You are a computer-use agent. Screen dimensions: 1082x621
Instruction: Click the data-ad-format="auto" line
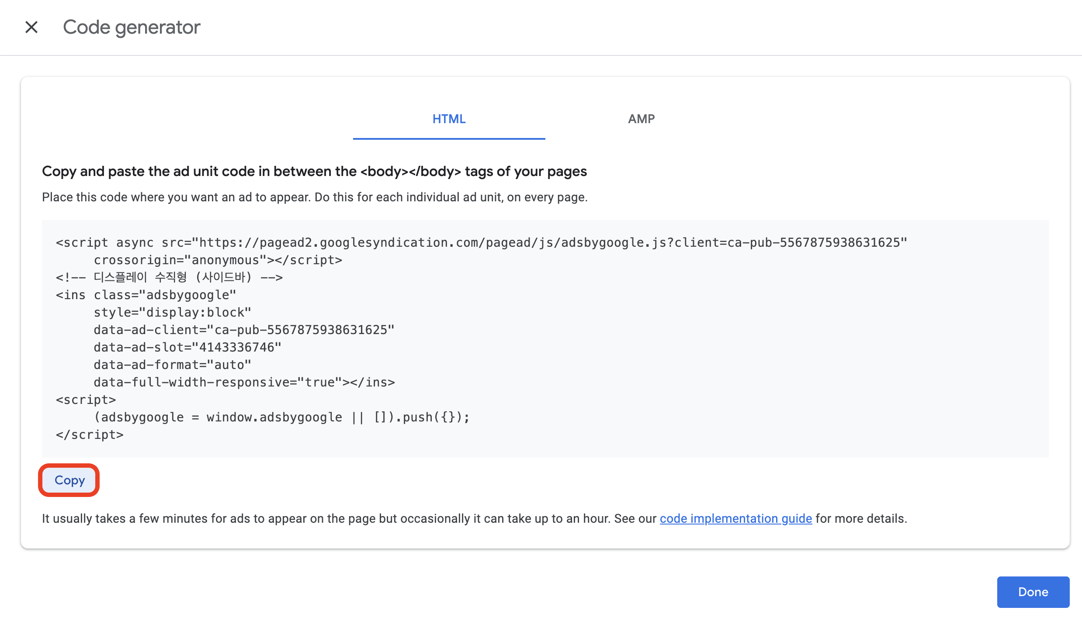tap(172, 365)
